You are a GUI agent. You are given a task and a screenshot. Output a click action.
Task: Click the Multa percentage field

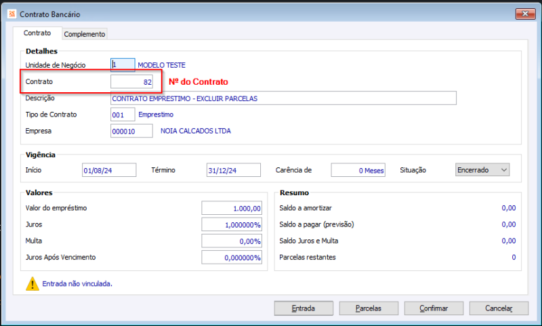[232, 241]
